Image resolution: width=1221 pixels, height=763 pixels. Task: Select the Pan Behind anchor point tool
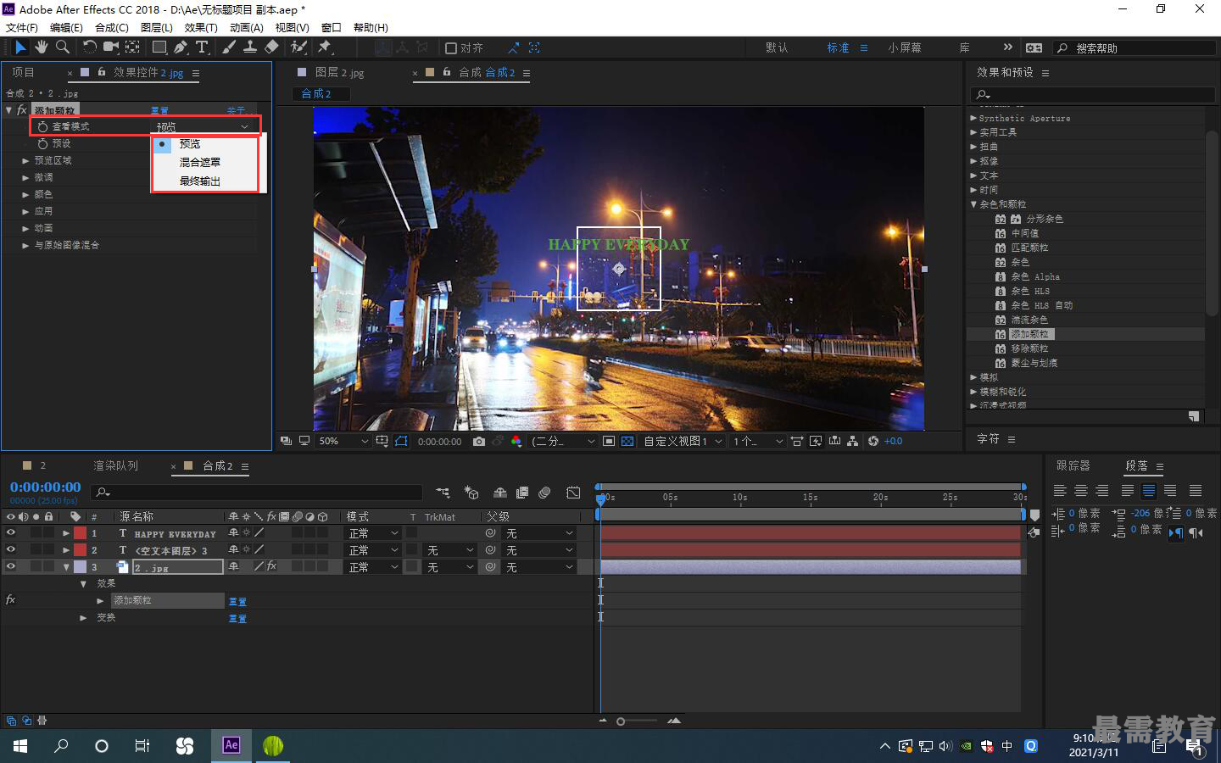pyautogui.click(x=133, y=47)
